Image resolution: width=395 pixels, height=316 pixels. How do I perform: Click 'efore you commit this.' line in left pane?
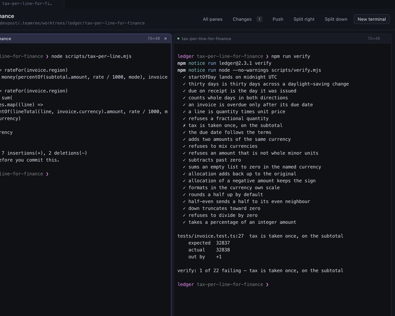[29, 160]
